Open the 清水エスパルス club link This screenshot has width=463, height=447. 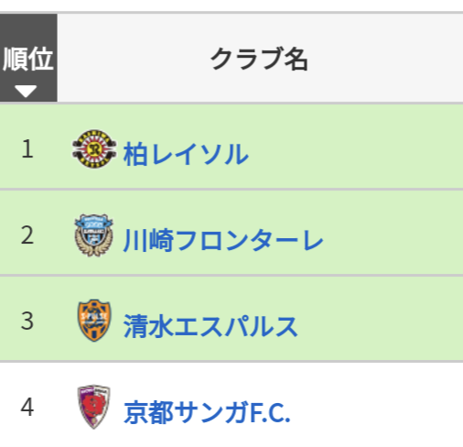[210, 326]
